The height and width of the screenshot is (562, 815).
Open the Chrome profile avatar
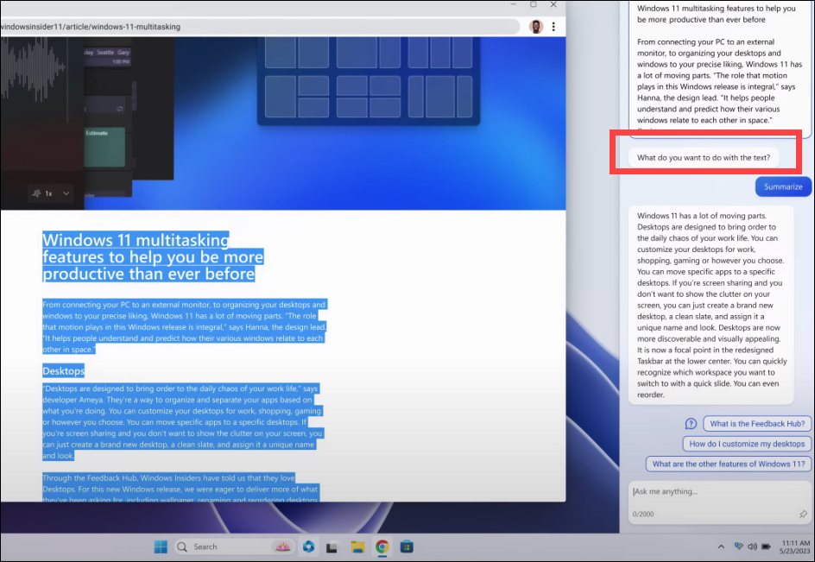coord(536,27)
